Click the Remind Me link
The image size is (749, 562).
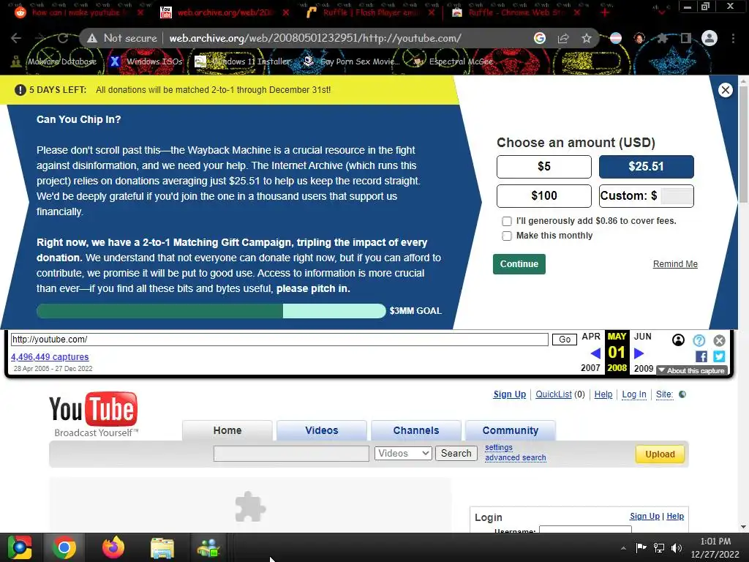click(x=675, y=263)
